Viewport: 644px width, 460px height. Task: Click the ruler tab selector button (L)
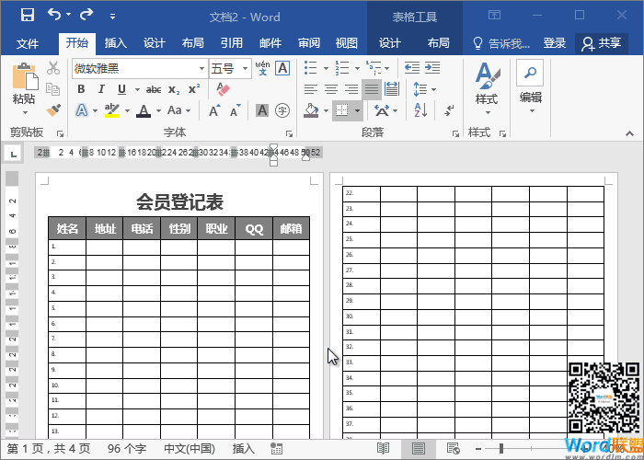click(x=14, y=154)
